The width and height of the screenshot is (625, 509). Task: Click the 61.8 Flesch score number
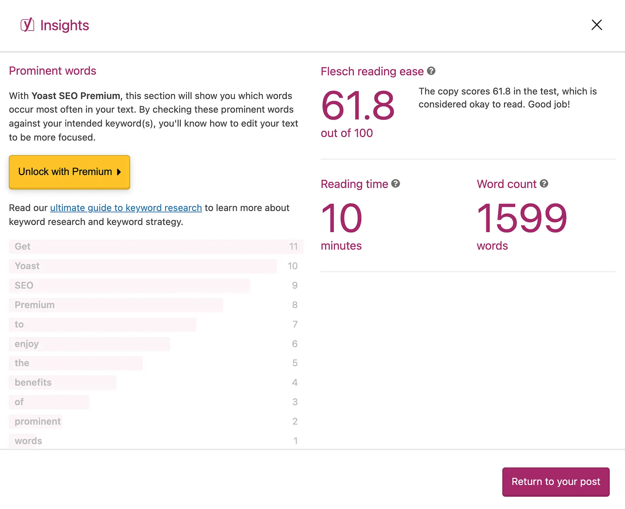(x=358, y=106)
